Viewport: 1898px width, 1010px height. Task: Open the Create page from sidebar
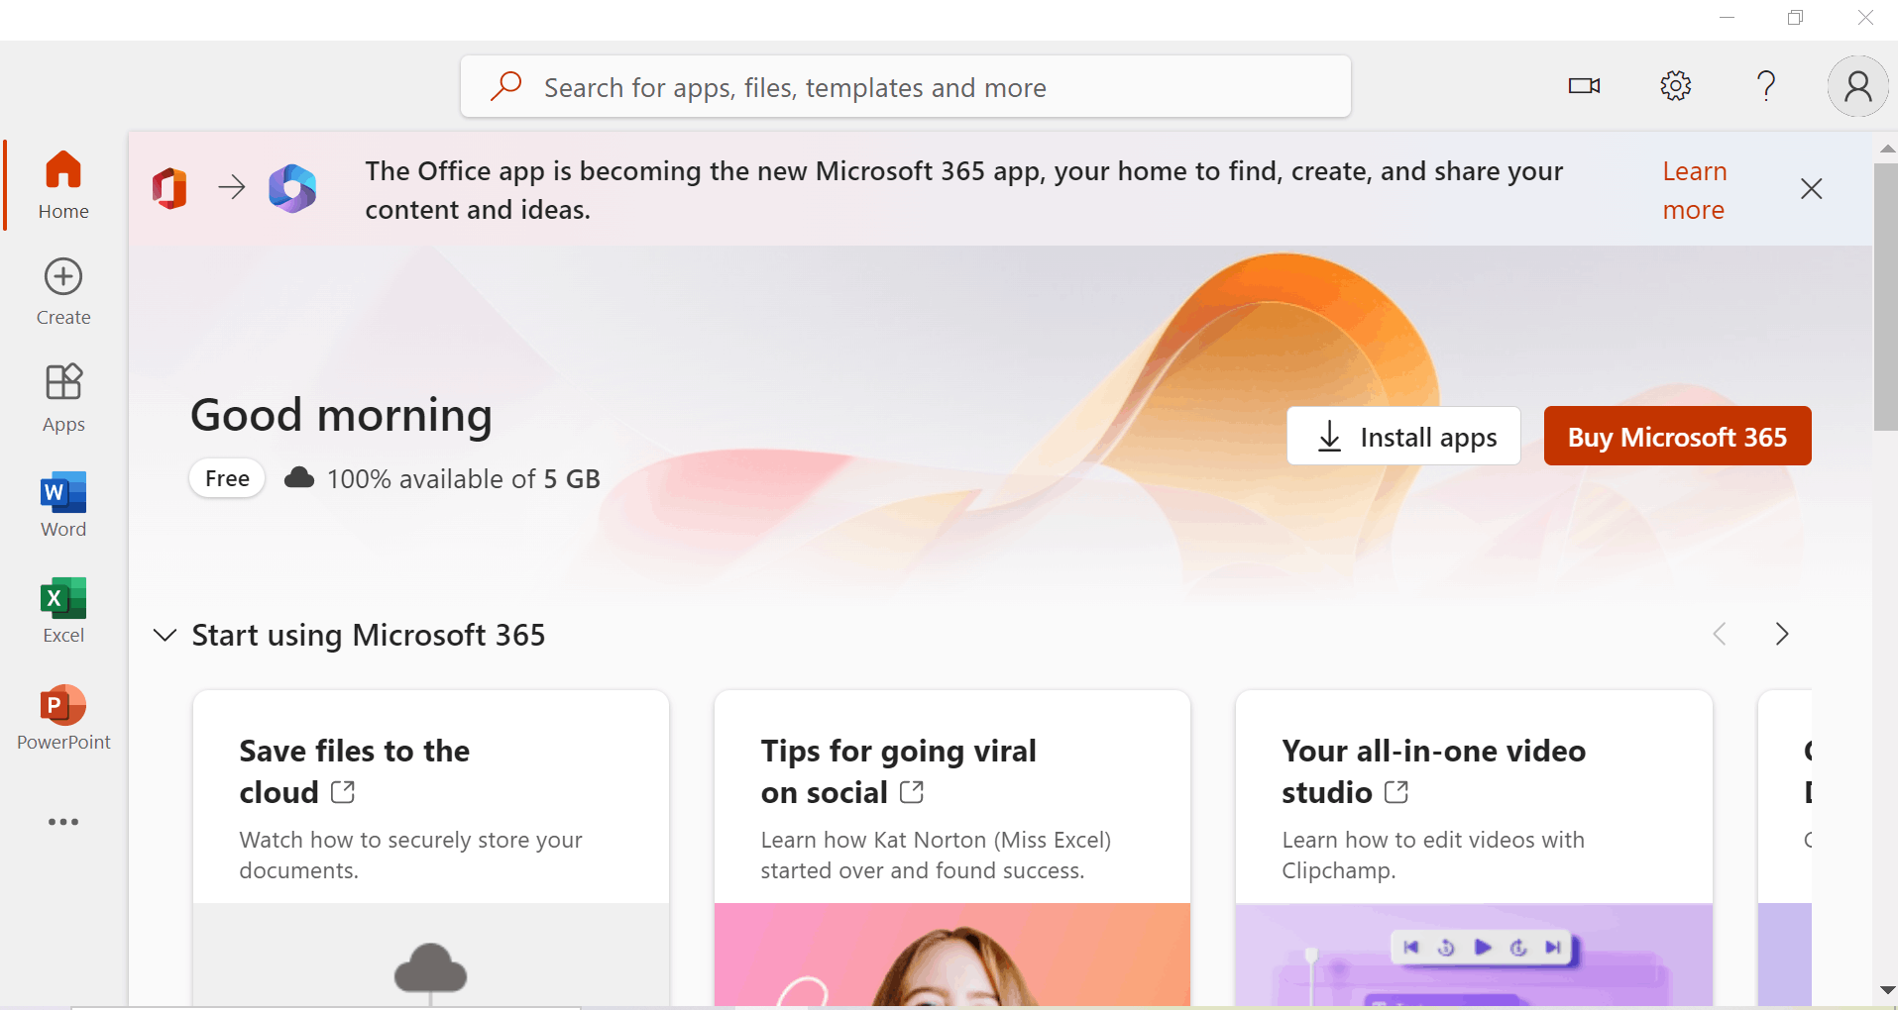click(x=63, y=292)
